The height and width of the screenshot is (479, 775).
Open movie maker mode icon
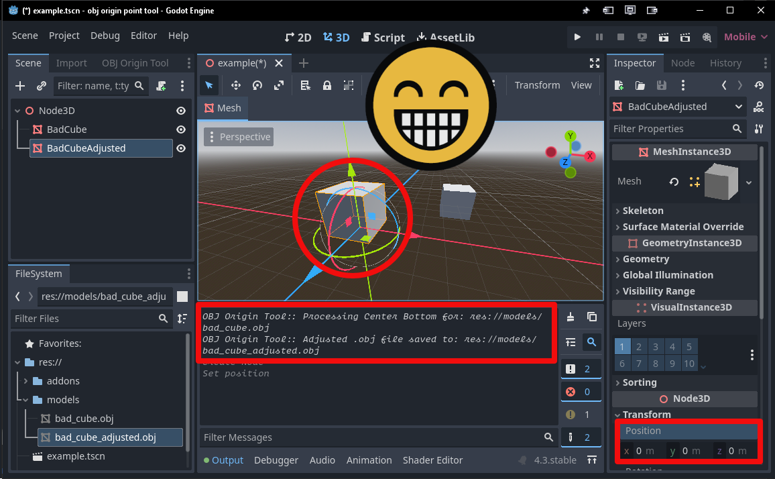tap(707, 37)
